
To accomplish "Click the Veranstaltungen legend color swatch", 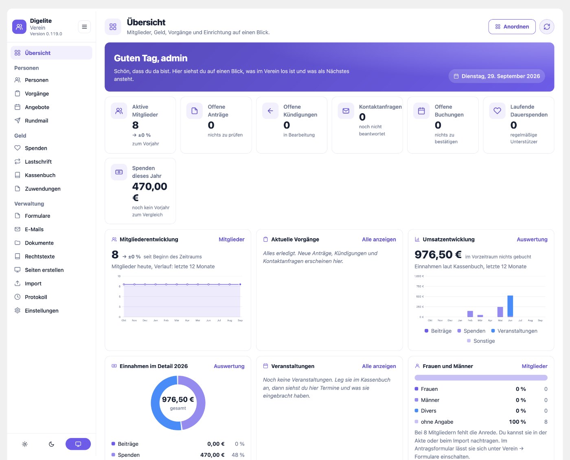I will [x=493, y=331].
